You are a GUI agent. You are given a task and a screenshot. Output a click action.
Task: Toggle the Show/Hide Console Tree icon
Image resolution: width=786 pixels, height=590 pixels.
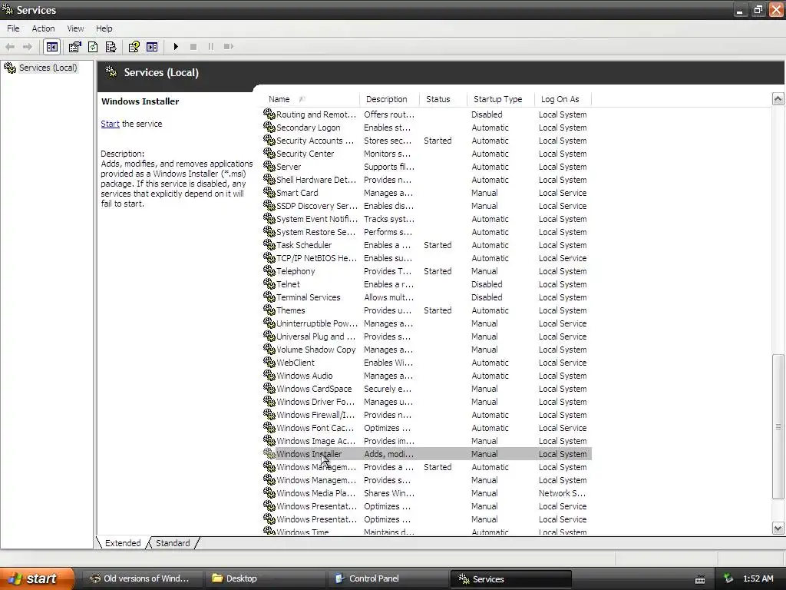52,47
